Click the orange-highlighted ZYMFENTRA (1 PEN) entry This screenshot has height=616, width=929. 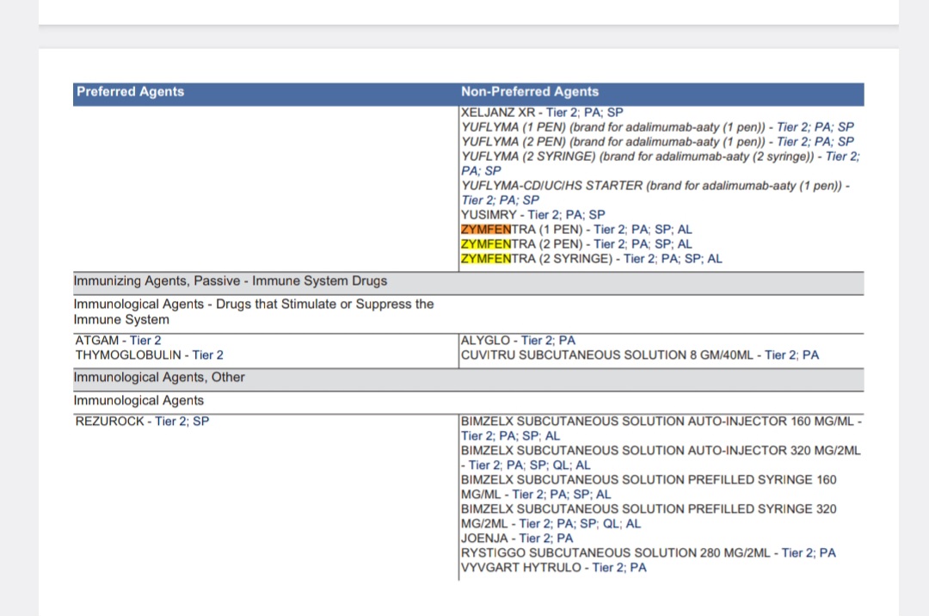click(x=576, y=230)
